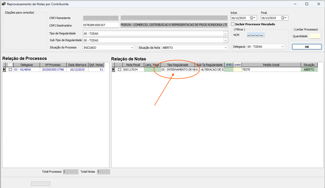The image size is (325, 188).
Task: Open the Situação da Nota dropdown
Action: coord(226,48)
